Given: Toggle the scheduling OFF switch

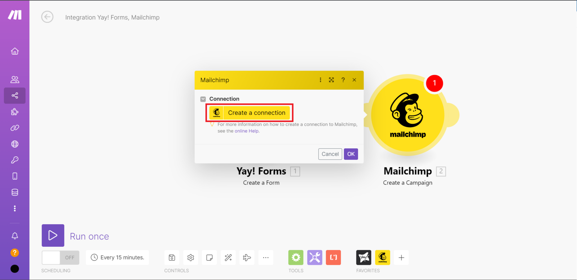Looking at the screenshot, I should coord(60,257).
